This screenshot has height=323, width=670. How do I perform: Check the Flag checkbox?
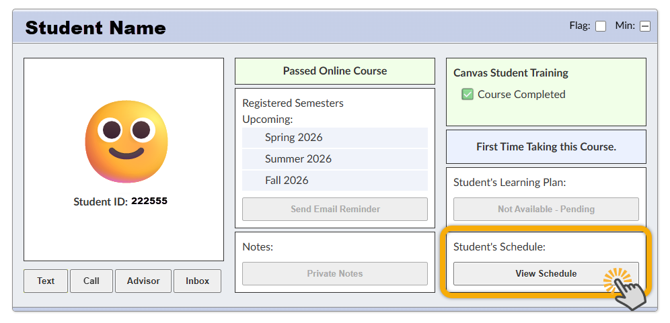pyautogui.click(x=600, y=26)
